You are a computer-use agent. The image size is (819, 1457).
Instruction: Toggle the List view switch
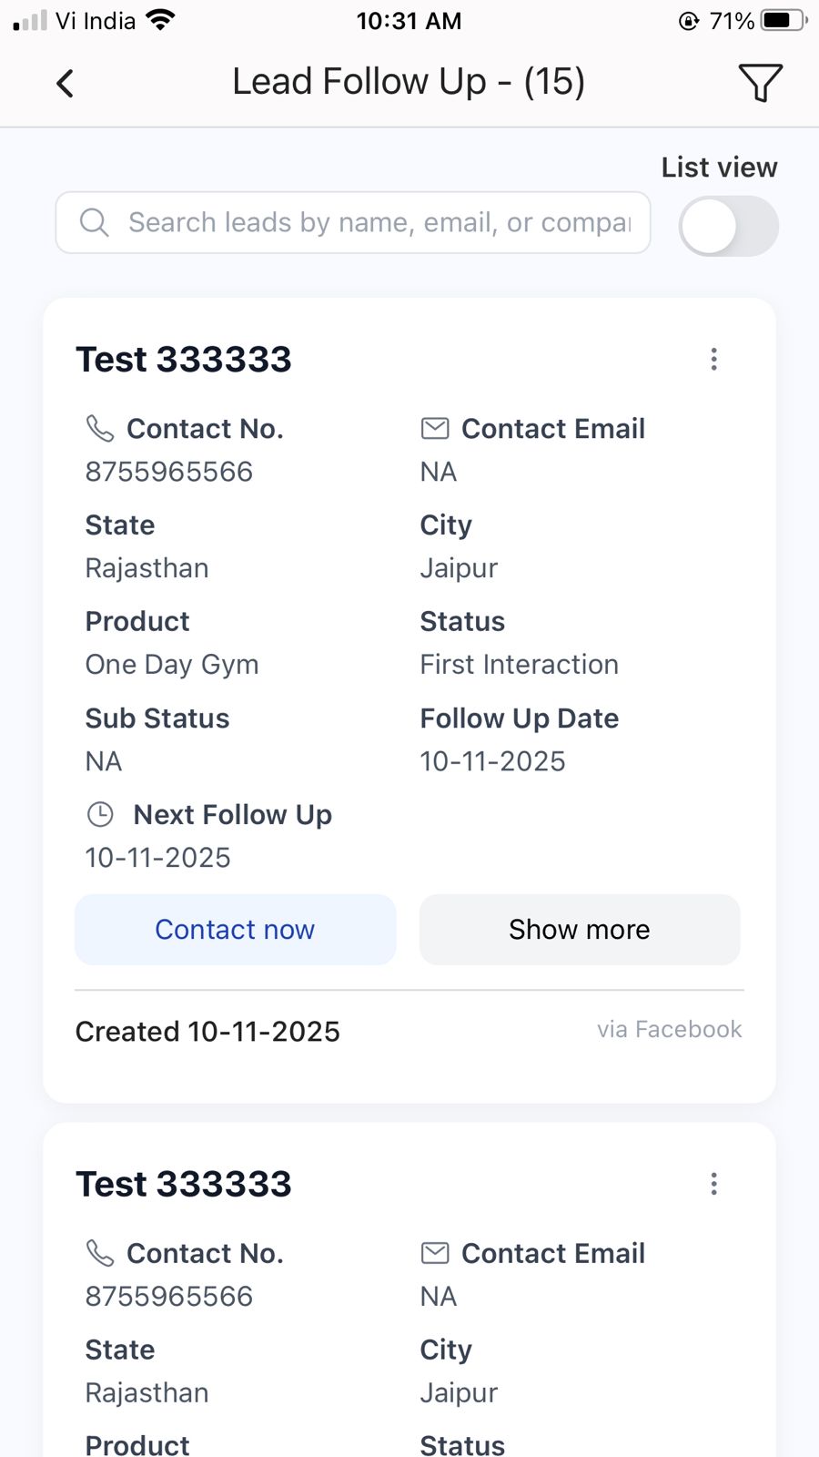pos(728,227)
